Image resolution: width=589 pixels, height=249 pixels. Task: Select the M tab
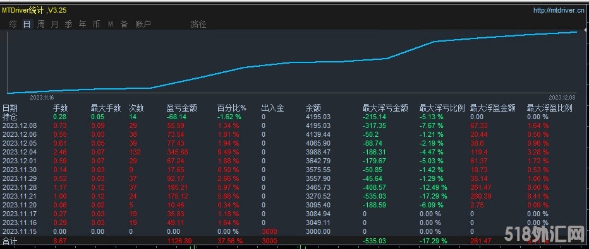click(x=111, y=25)
